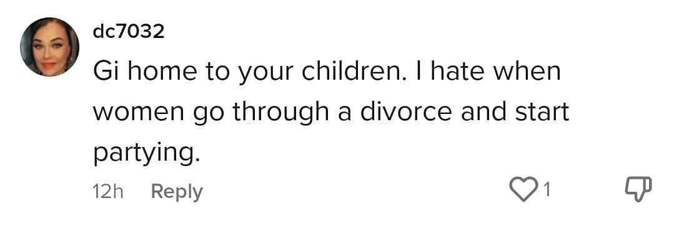
Task: Toggle the heart like on this comment
Action: click(x=524, y=189)
